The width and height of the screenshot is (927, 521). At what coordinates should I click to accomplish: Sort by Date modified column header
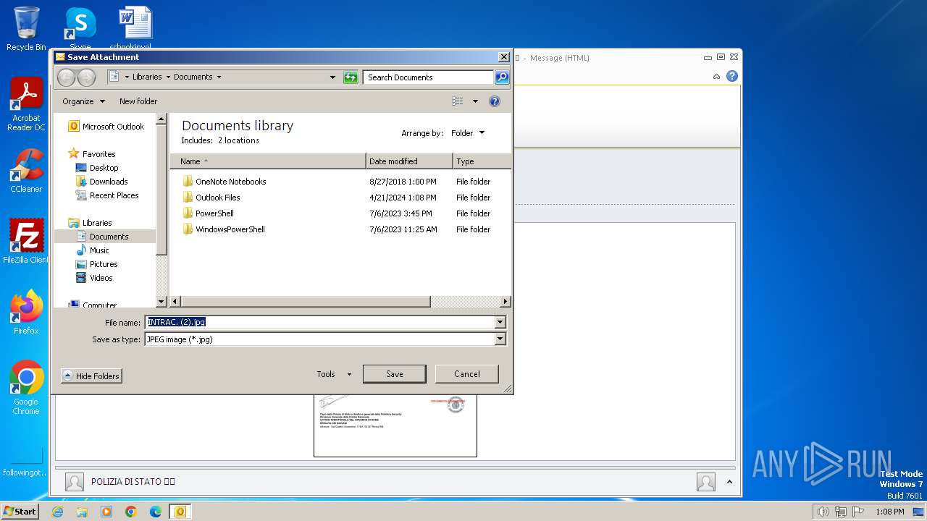click(x=409, y=161)
